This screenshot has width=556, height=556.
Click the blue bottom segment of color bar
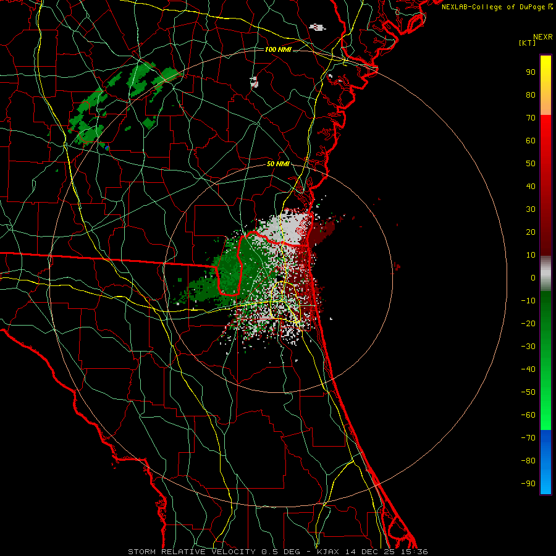click(x=545, y=462)
